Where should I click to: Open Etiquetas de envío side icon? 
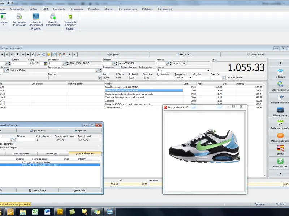point(280,86)
